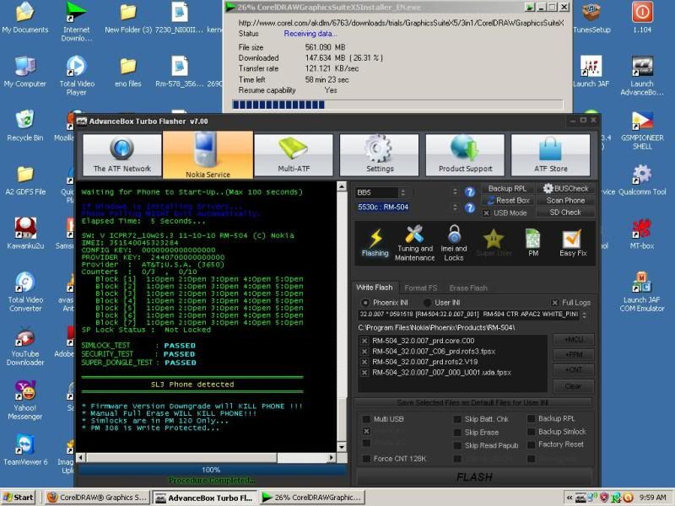Toggle the USB Mode checkbox
The image size is (675, 506).
click(486, 213)
